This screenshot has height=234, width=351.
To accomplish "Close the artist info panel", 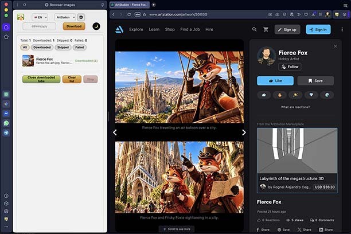I will point(336,46).
